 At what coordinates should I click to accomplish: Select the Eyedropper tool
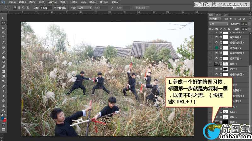[x=3, y=42]
